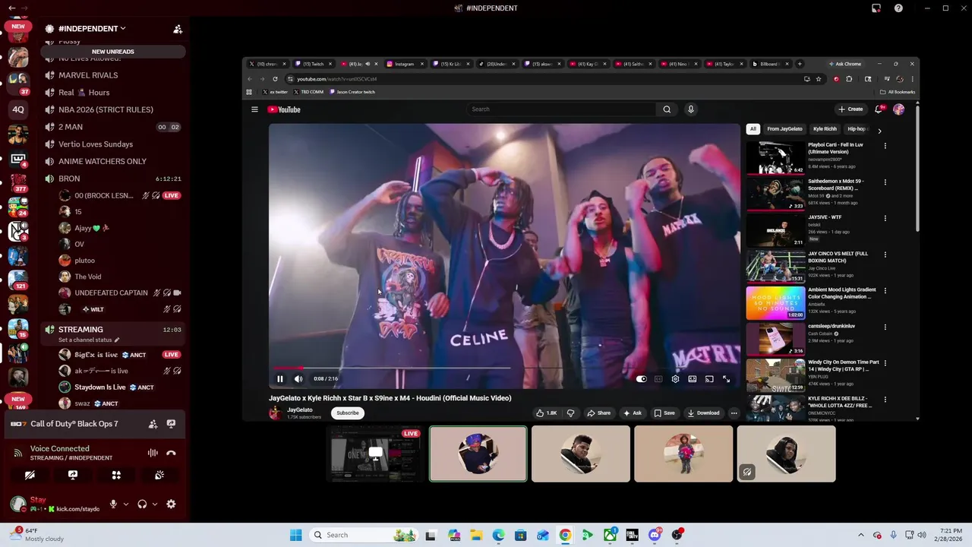This screenshot has height=547, width=972.
Task: Edit status via 'Set a channel status'
Action: 89,340
